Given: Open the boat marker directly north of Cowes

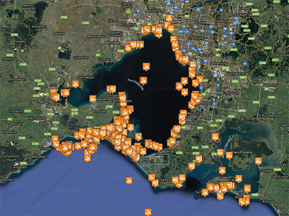Looking at the screenshot, I should 222,171.
